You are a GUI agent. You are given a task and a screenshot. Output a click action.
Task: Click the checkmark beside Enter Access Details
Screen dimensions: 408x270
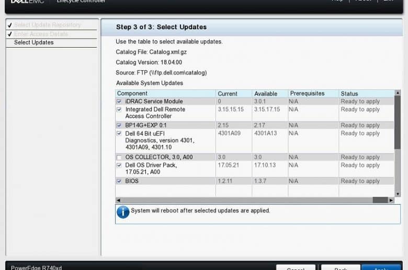[x=10, y=34]
